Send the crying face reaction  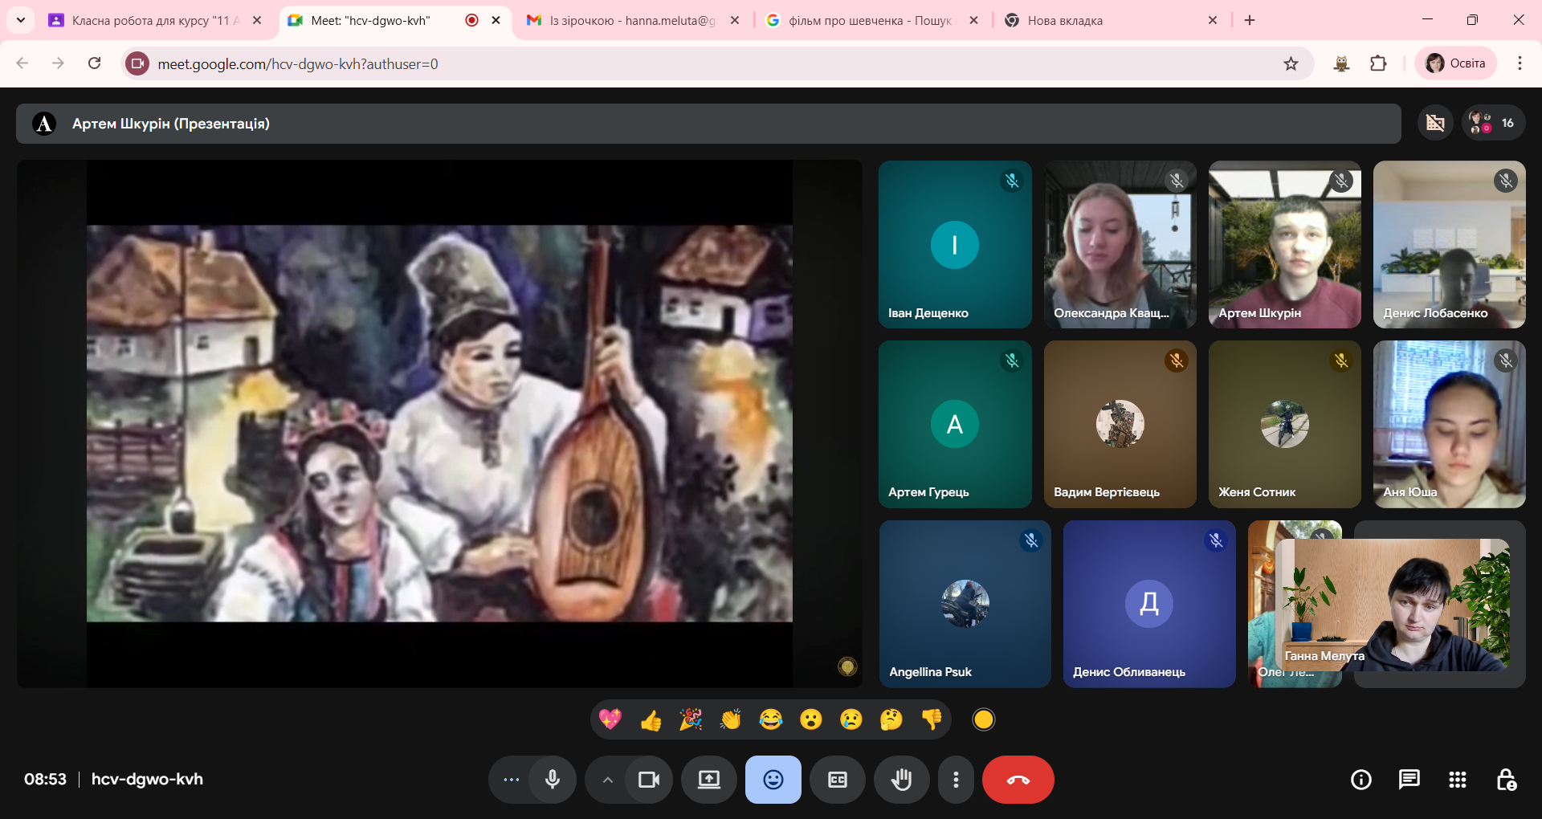pyautogui.click(x=851, y=719)
